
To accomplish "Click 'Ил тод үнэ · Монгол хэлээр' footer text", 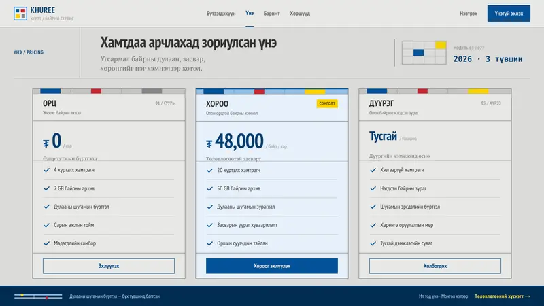I will [443, 296].
